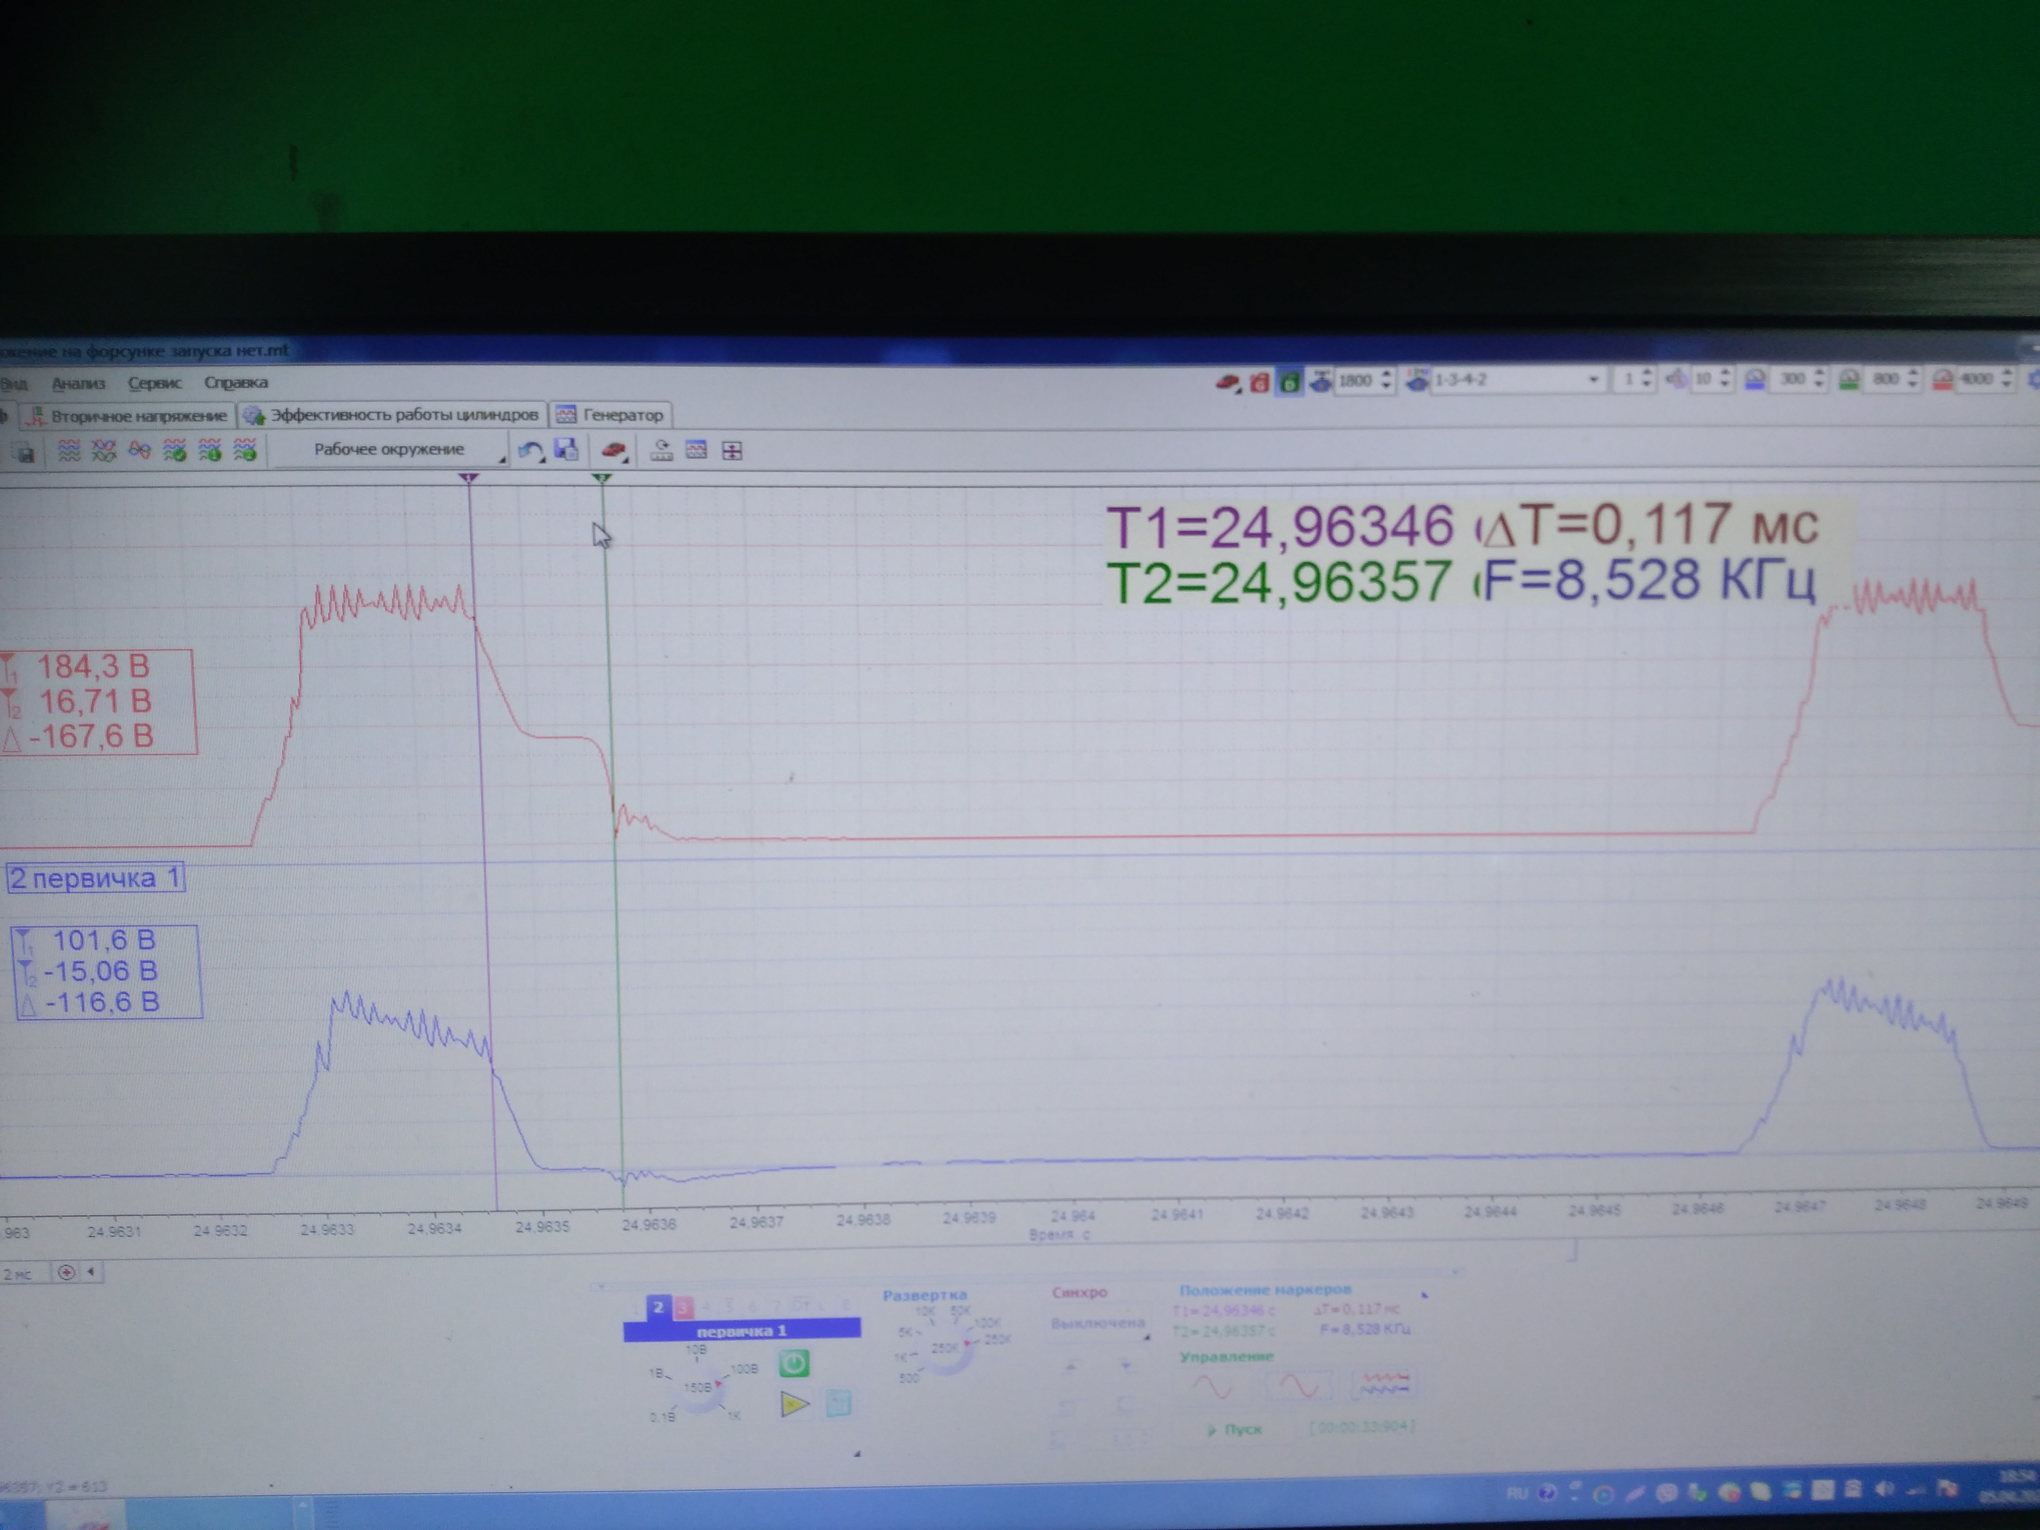Enable channel 3 with the pink button

(x=683, y=1308)
